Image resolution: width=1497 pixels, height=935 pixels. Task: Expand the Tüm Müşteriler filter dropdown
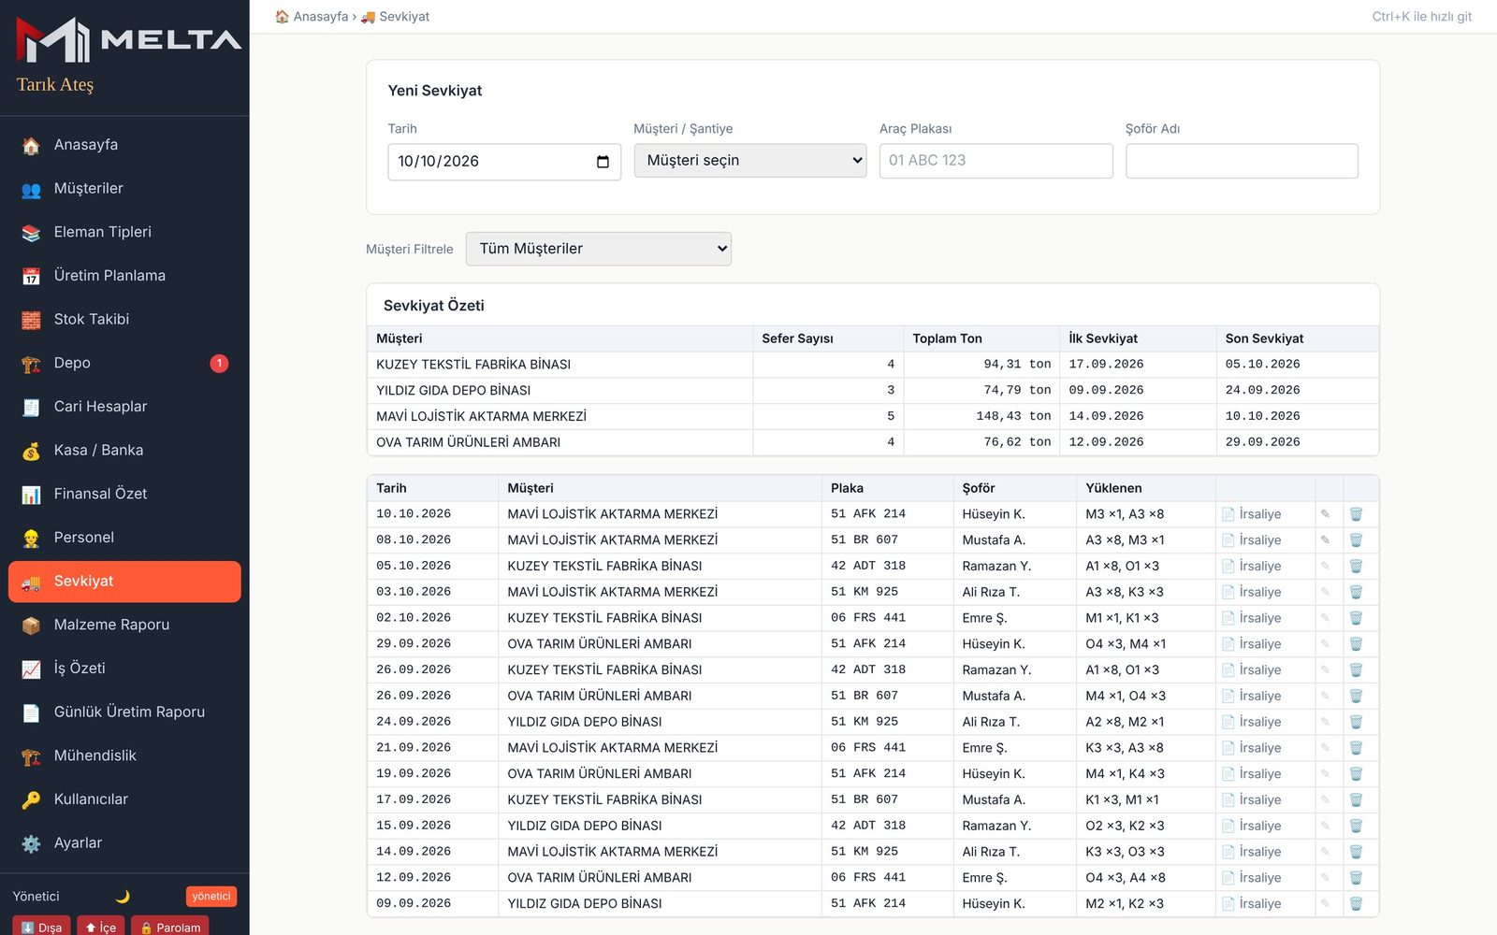click(599, 249)
